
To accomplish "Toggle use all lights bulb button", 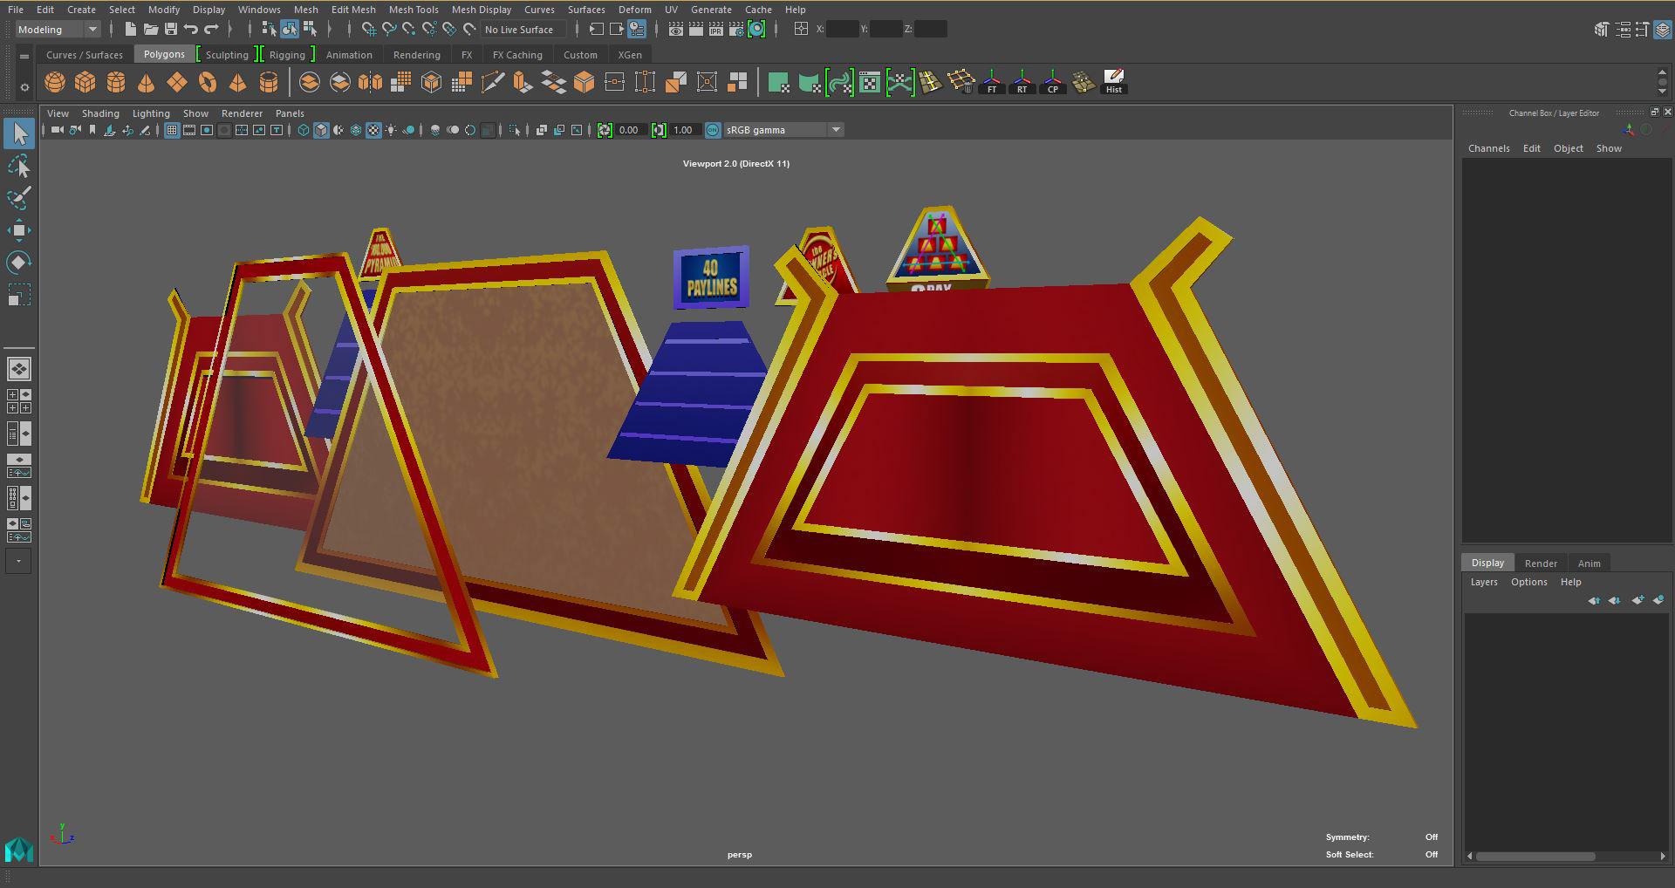I will pos(391,130).
